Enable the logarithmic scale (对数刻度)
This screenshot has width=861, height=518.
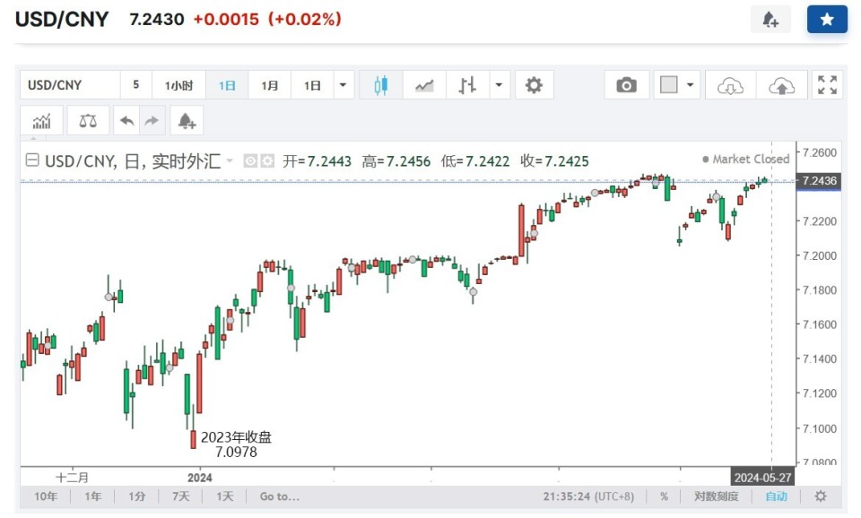tap(717, 496)
